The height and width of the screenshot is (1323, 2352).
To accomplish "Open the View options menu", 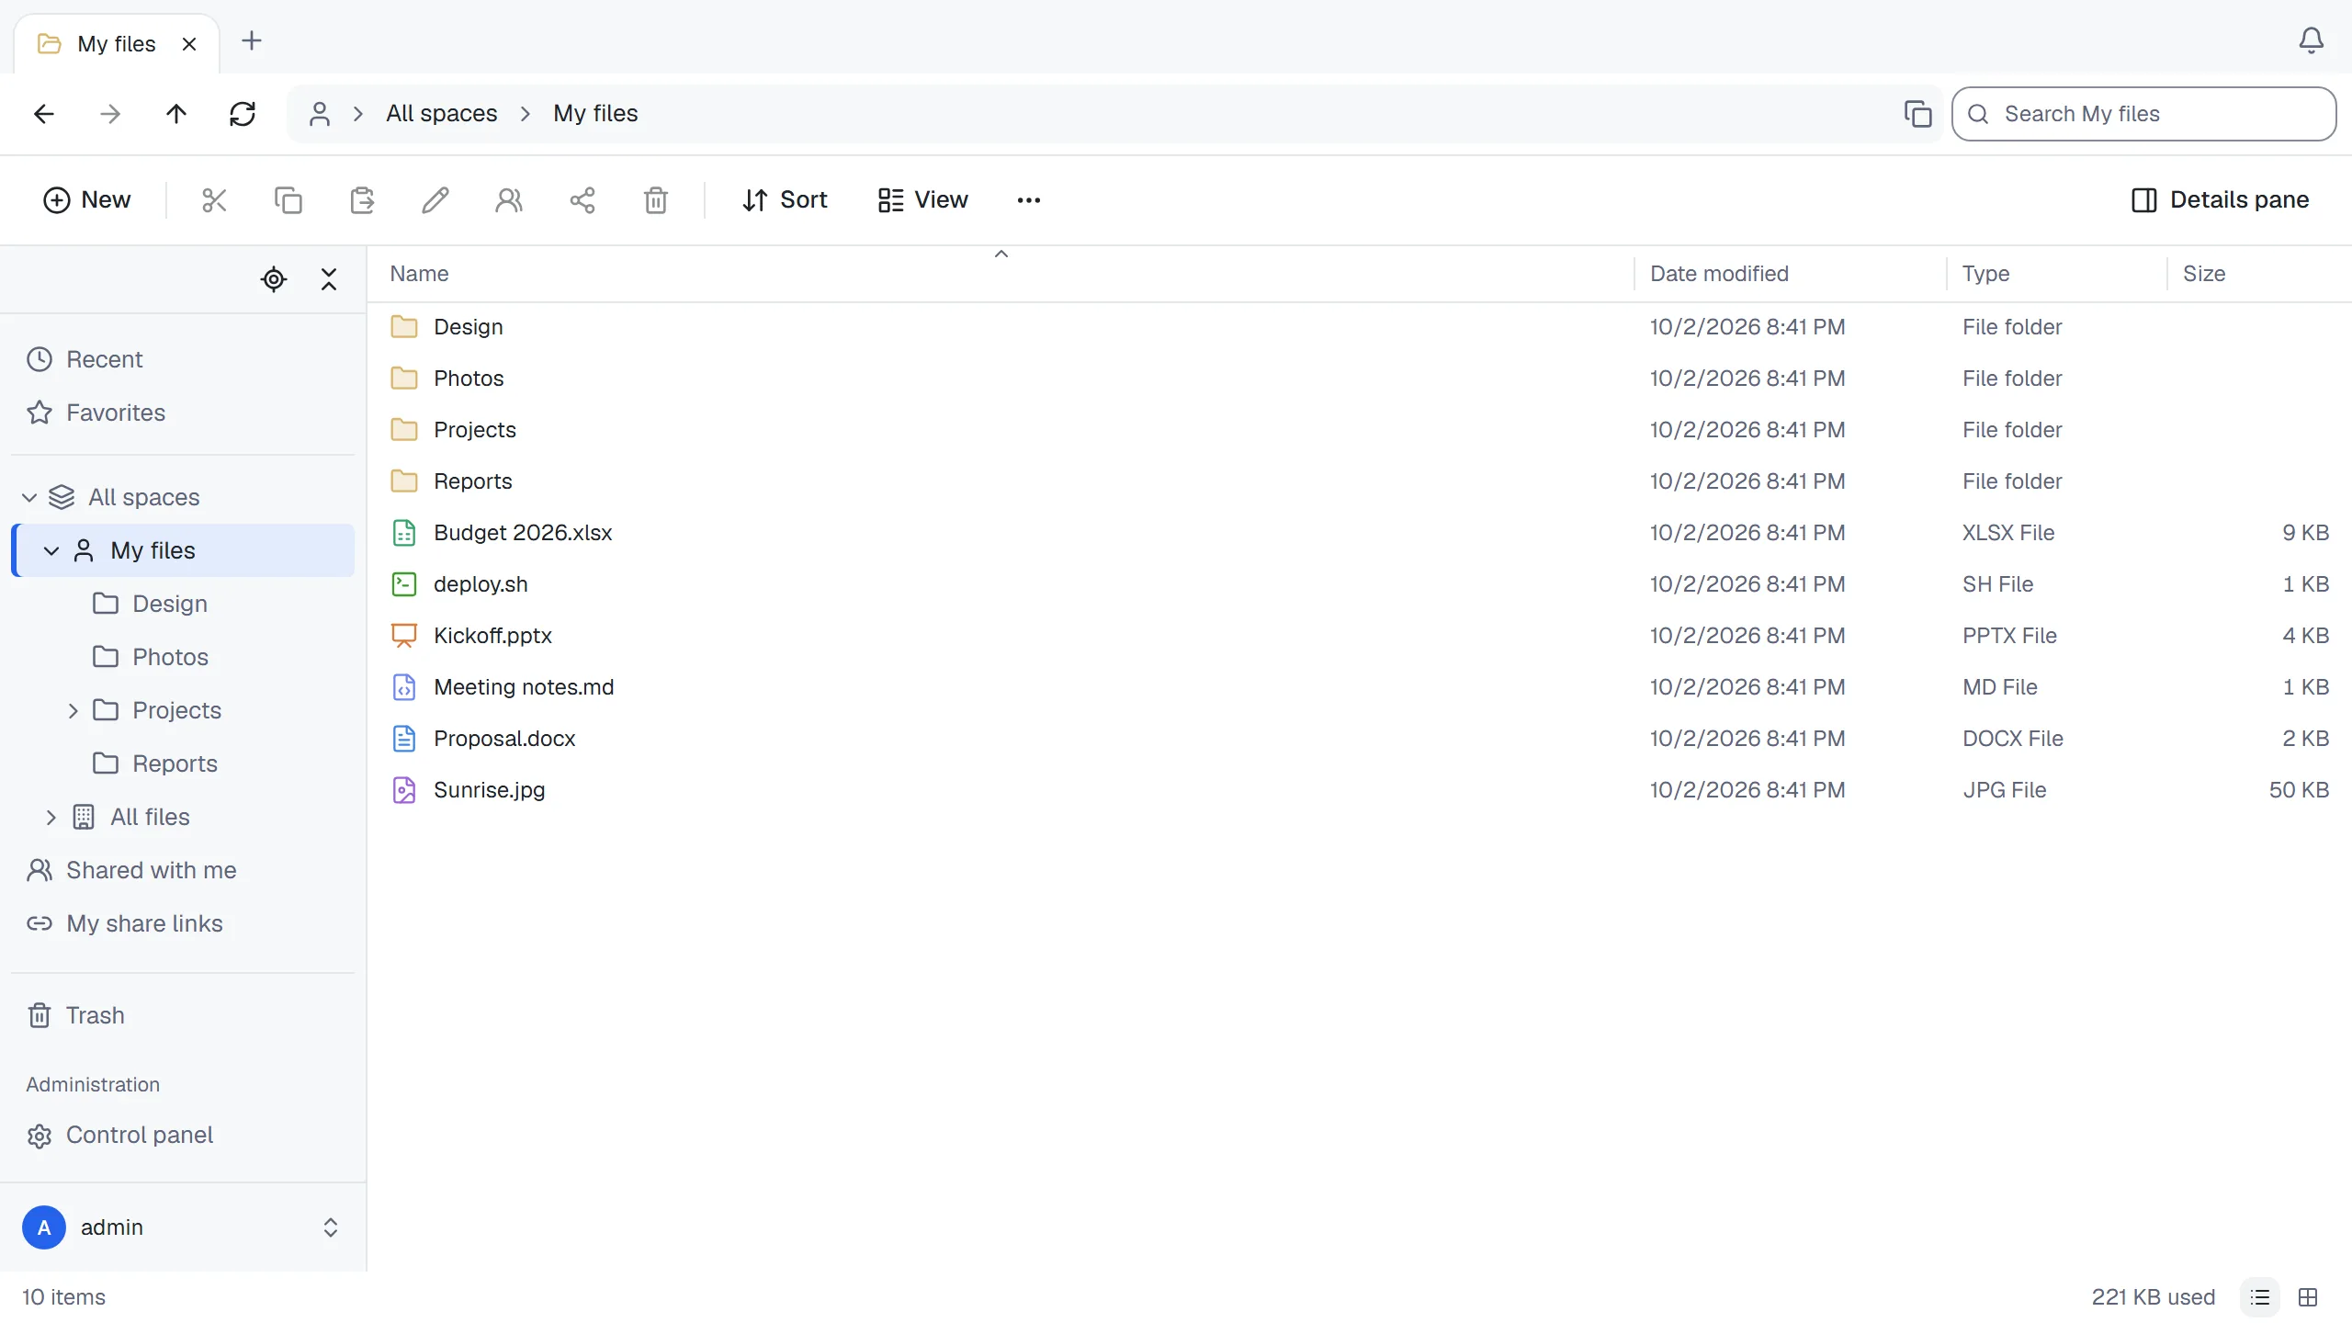I will coord(922,200).
